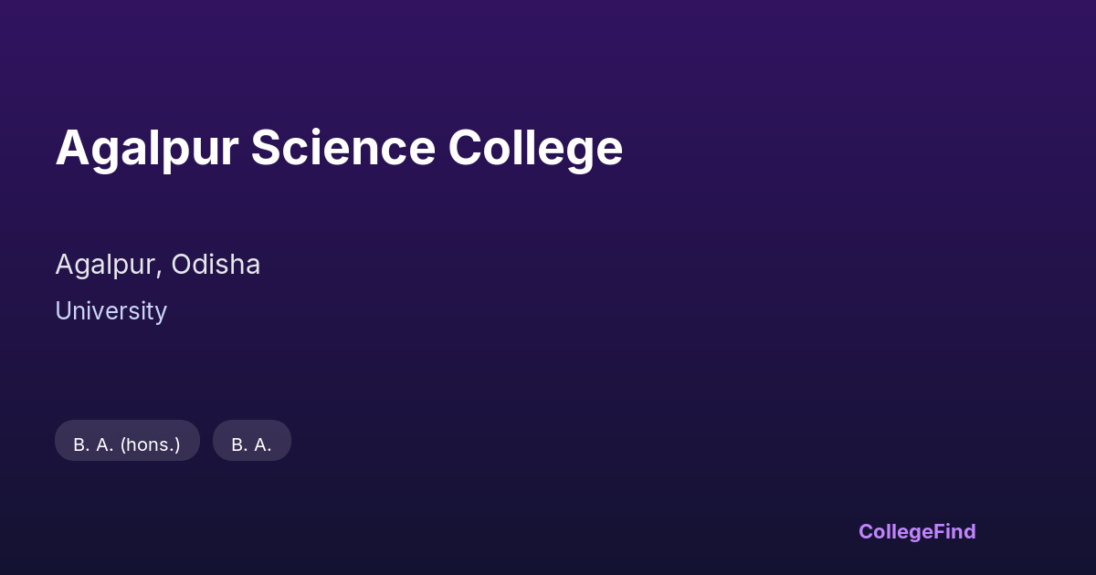This screenshot has width=1096, height=575.
Task: Click the University type label
Action: pyautogui.click(x=111, y=311)
